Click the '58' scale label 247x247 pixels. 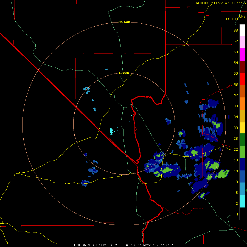tap(236, 52)
